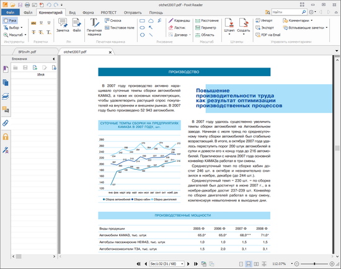Viewport: 341px width, 269px height.
Task: Select the rectangle drawing tool
Action: click(142, 21)
